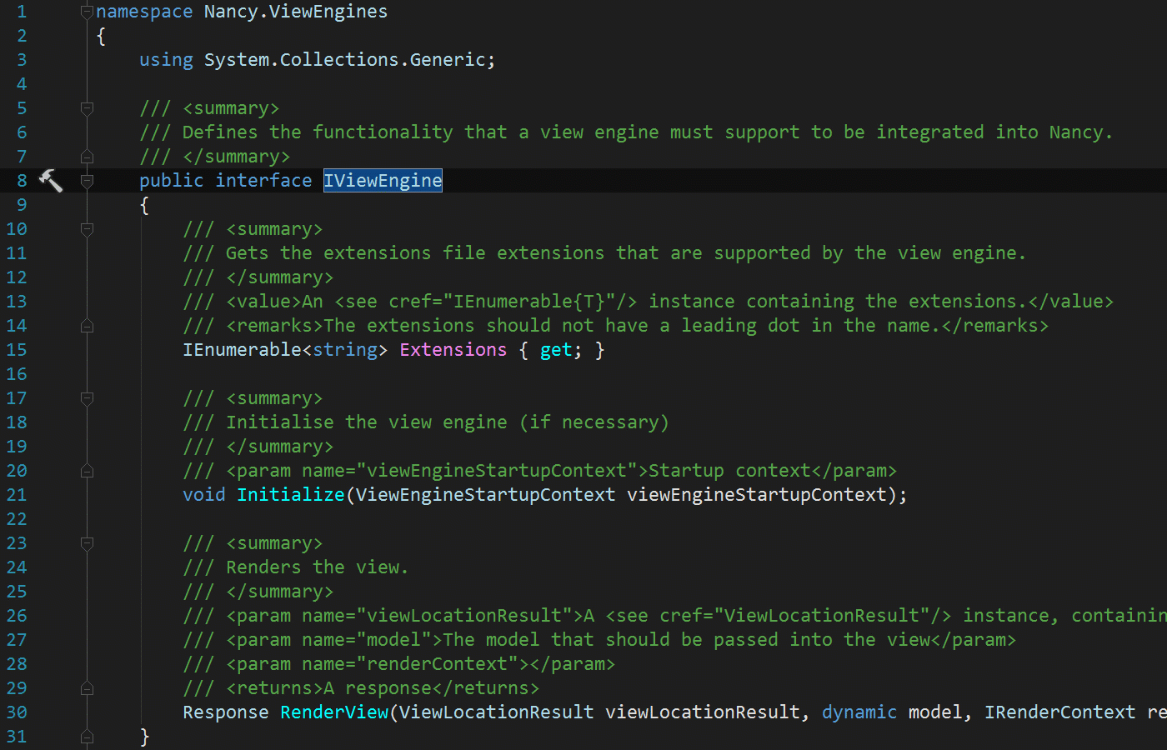Click the fold end marker beside line 20
This screenshot has height=750, width=1167.
[x=86, y=471]
